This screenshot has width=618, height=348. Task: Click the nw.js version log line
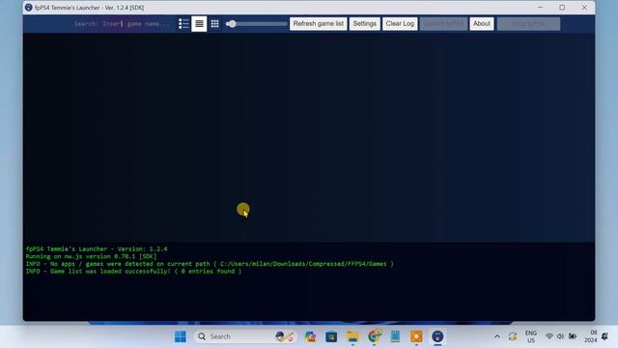[x=91, y=256]
